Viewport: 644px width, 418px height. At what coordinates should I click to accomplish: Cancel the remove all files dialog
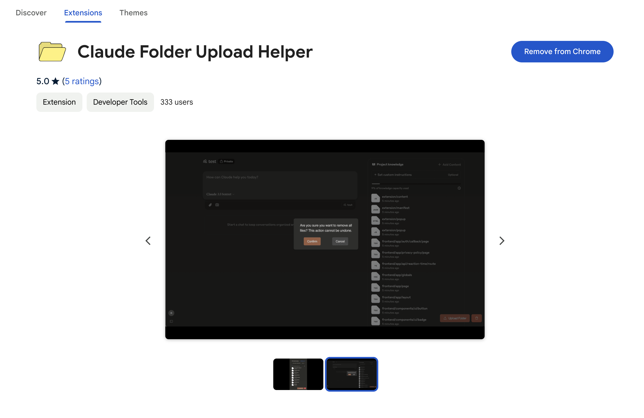(340, 241)
